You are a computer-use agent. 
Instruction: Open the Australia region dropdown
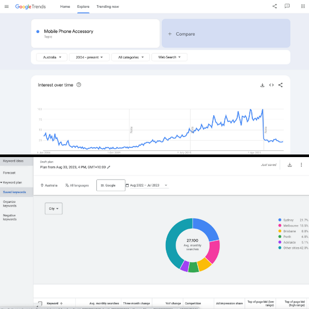[x=51, y=57]
